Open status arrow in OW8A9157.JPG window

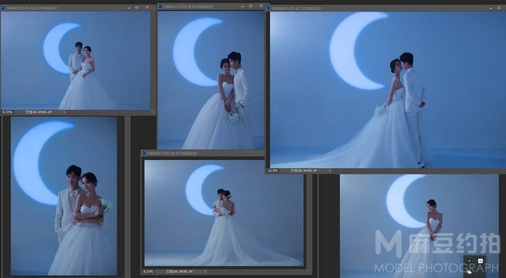(64, 112)
